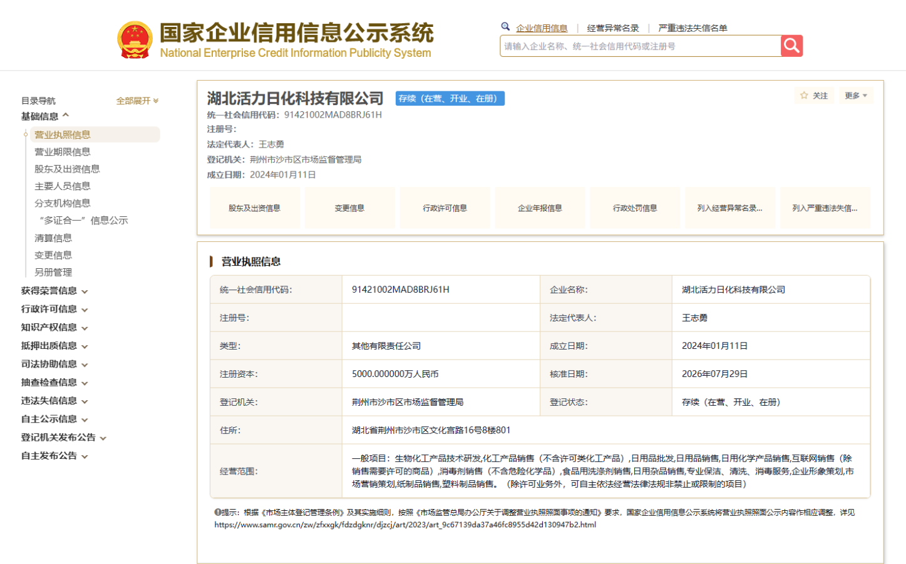
Task: Select “多证合一”信息公示 in the sidebar
Action: [83, 221]
